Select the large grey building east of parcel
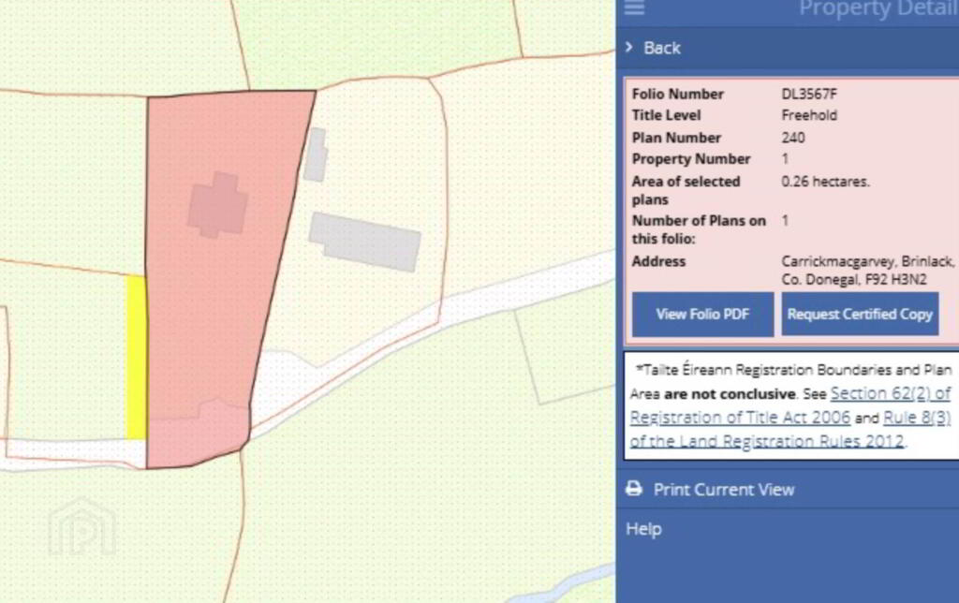Screen dimensions: 959x603 click(x=365, y=242)
